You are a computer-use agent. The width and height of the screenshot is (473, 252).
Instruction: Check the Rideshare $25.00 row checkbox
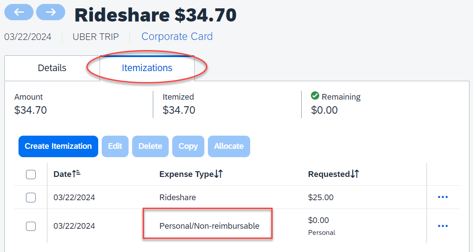click(31, 198)
